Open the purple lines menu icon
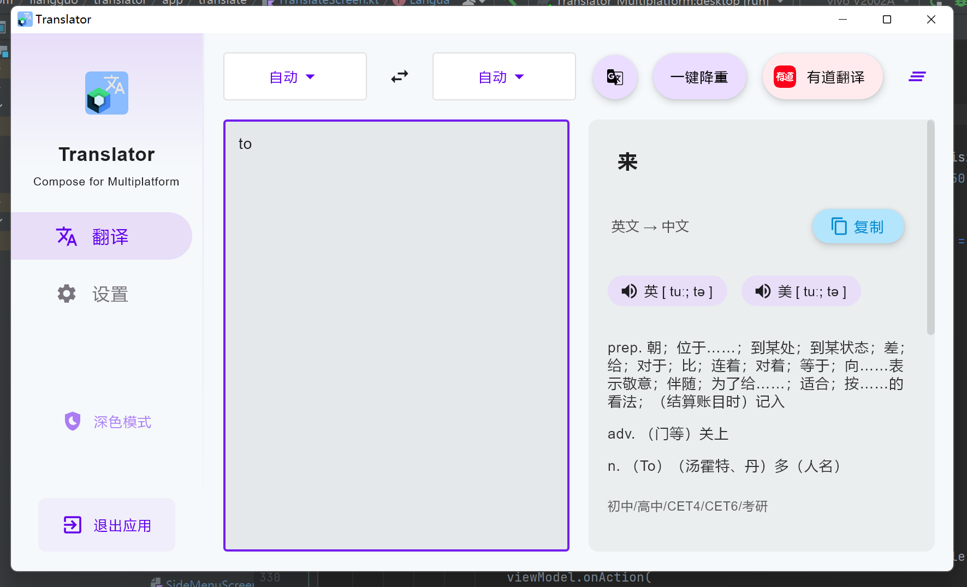 pyautogui.click(x=917, y=77)
